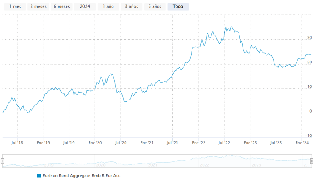Viewport: 317px width, 183px height.
Task: Click the highlighted Todo range button
Action: [178, 7]
